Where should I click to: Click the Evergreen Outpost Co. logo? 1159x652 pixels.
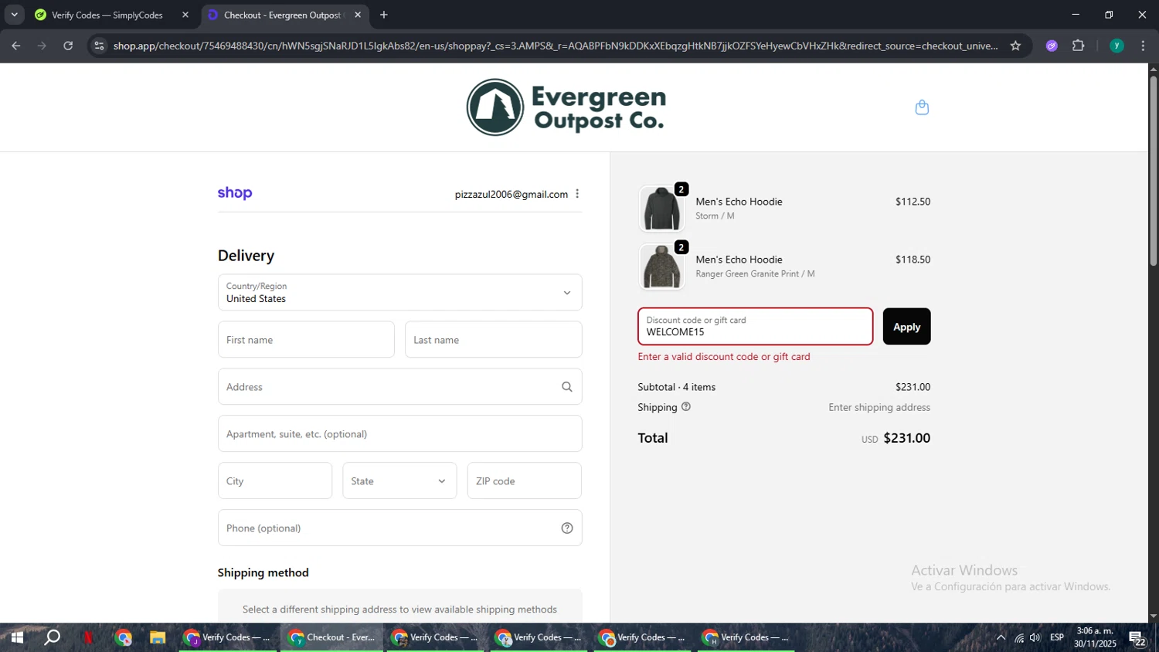566,107
